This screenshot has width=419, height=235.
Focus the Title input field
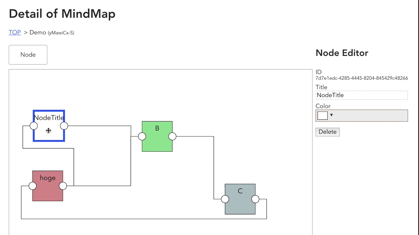click(361, 95)
